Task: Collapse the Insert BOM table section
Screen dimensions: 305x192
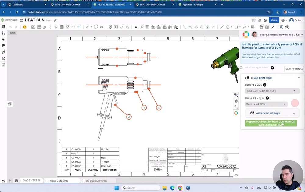Action: coord(299,78)
